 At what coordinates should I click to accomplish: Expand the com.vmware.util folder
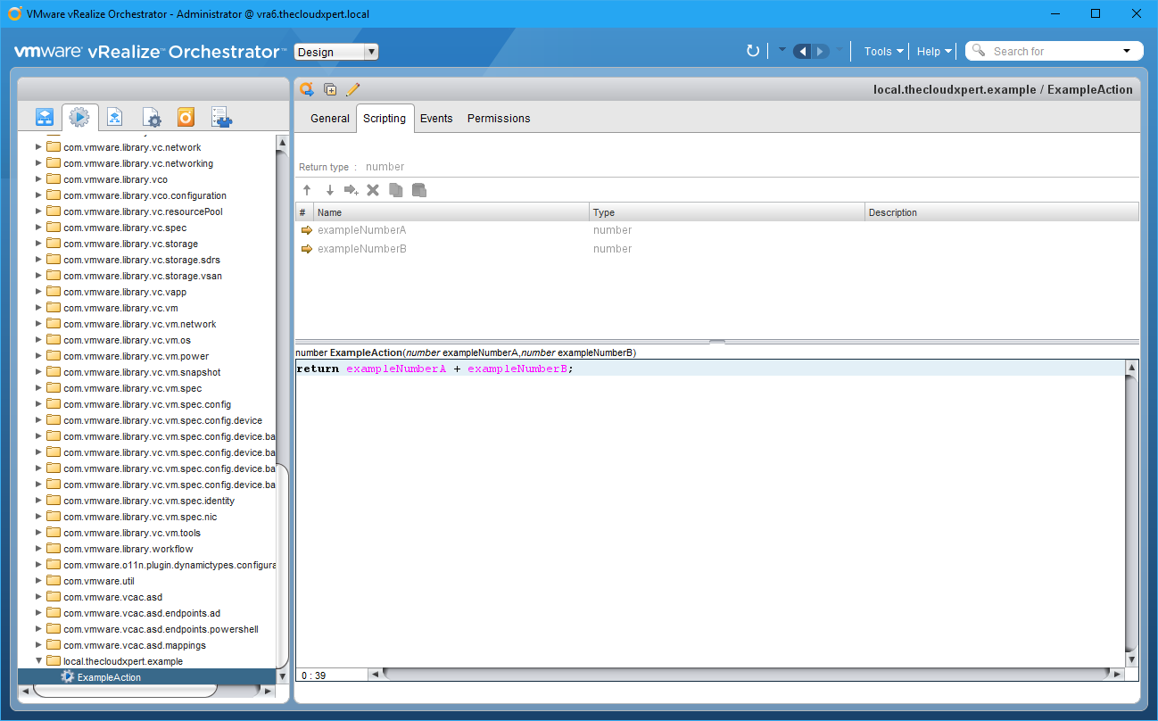click(x=38, y=581)
